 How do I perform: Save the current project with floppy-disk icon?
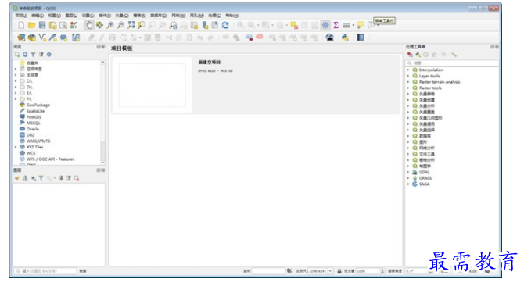click(42, 25)
